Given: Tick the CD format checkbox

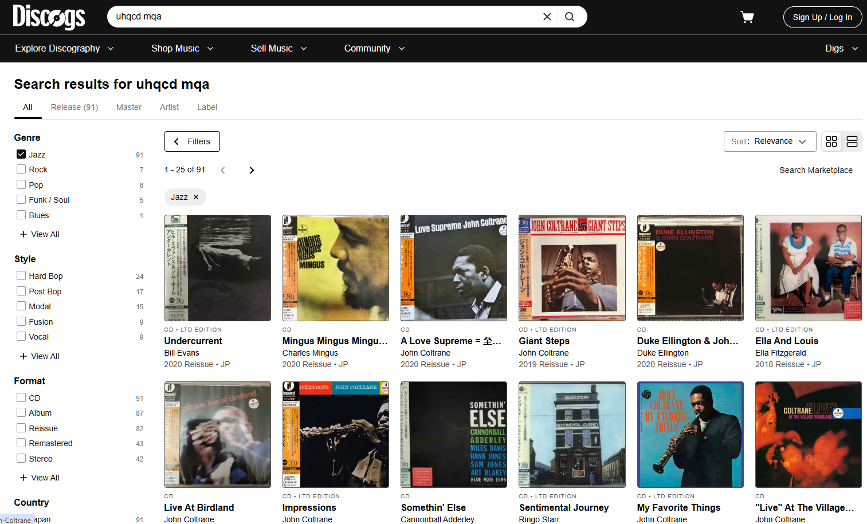Looking at the screenshot, I should pyautogui.click(x=21, y=397).
